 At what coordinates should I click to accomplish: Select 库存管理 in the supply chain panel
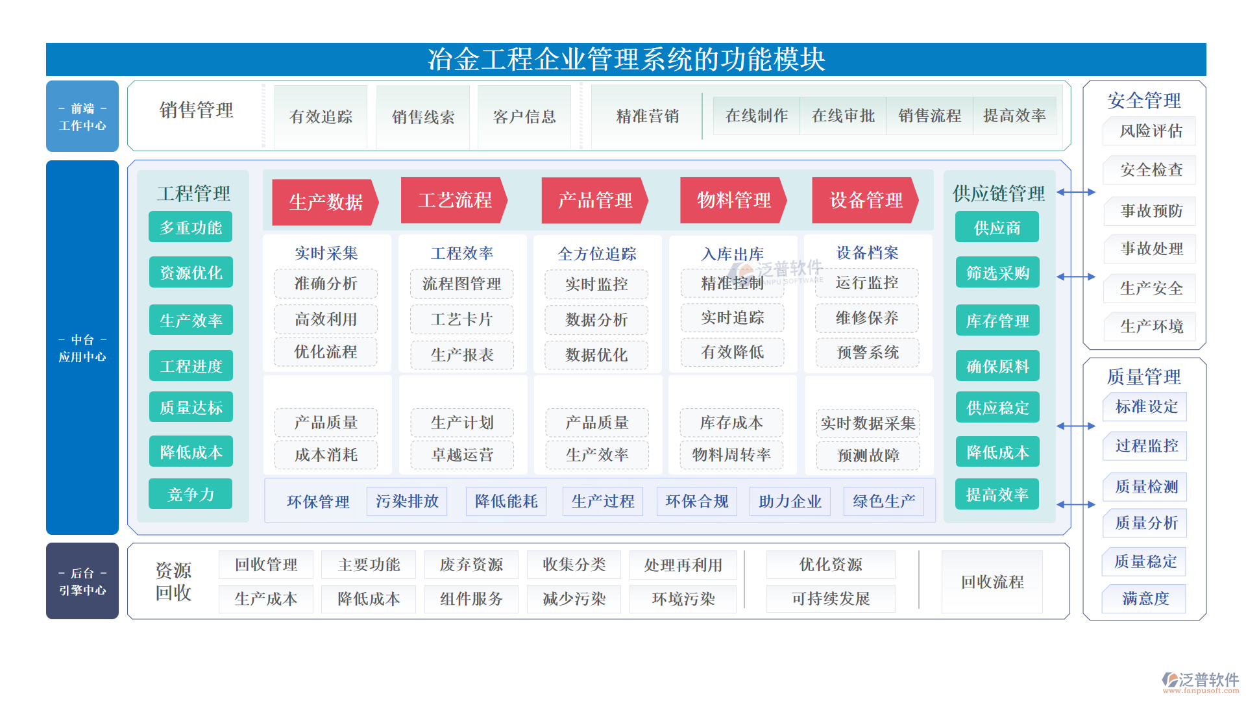(x=997, y=320)
